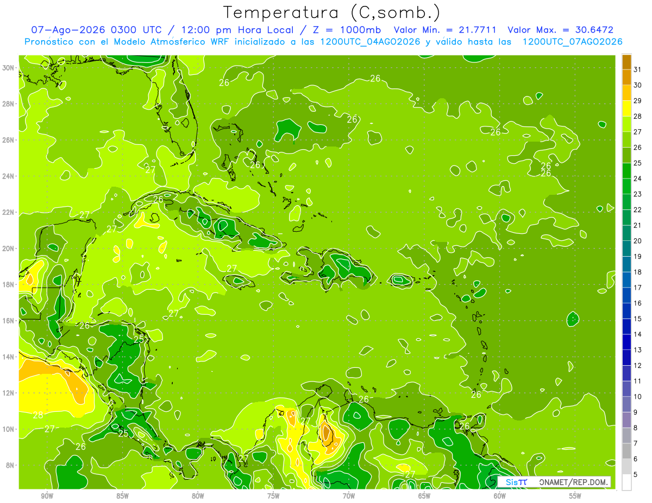The height and width of the screenshot is (503, 652).
Task: Click the '24N' latitude axis label
Action: [8, 176]
